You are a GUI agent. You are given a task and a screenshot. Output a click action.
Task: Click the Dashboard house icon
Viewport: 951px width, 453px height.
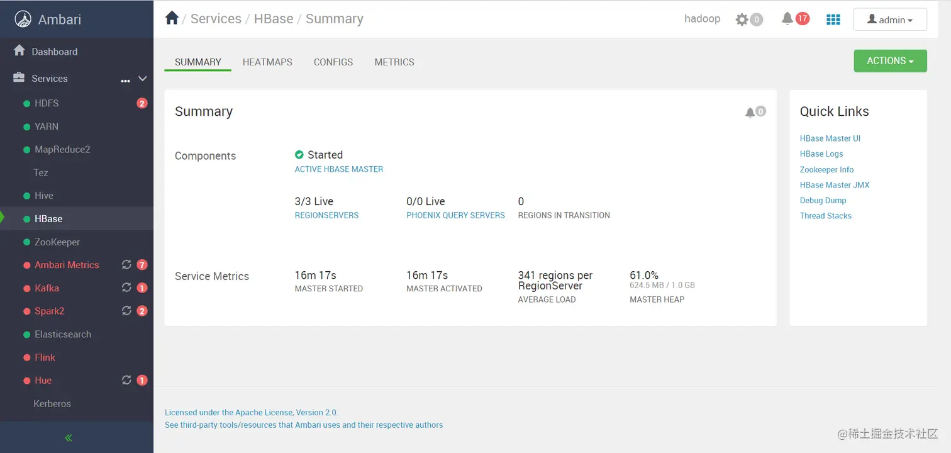click(x=19, y=50)
